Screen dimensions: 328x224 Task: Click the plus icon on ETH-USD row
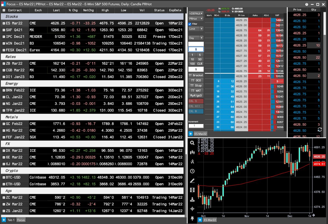4,184
